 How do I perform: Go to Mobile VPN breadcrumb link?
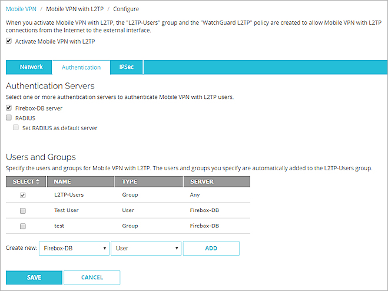point(20,9)
